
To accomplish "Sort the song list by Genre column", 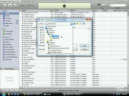I will click(97, 10).
